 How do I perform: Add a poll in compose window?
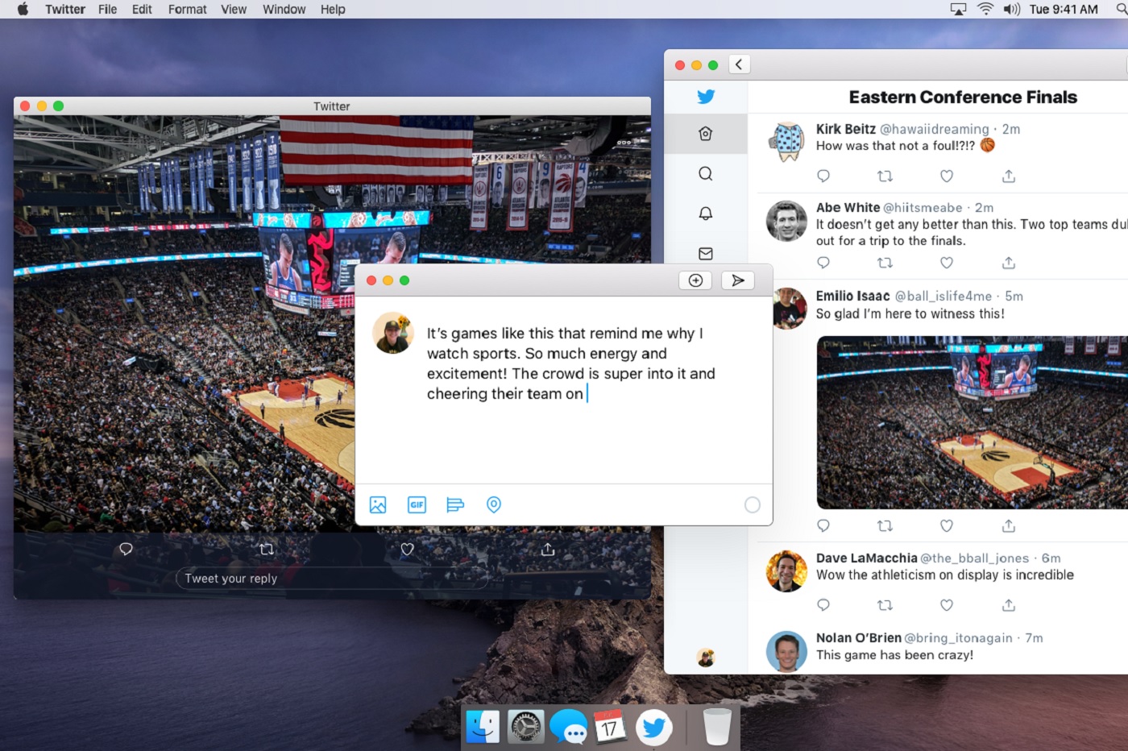click(455, 504)
